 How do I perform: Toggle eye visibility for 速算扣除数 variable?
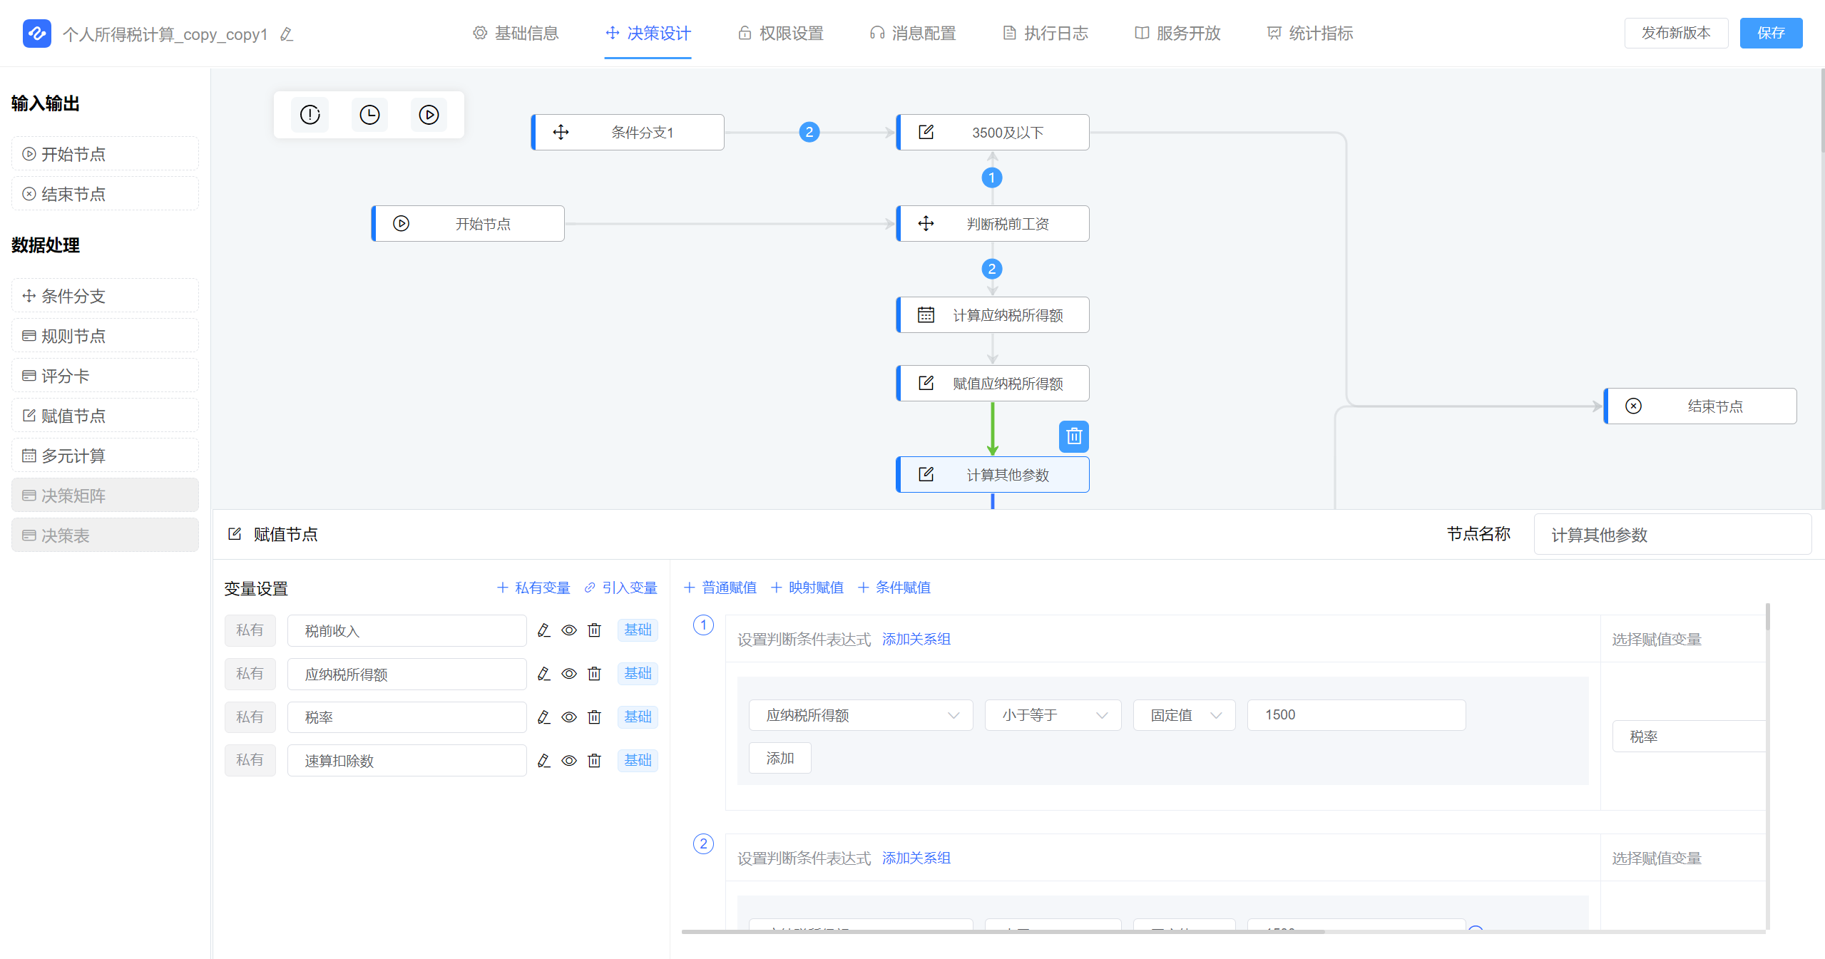[569, 761]
